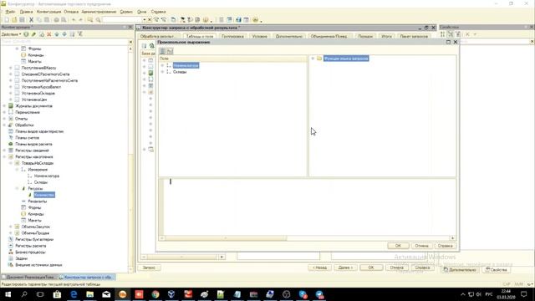The image size is (535, 301).
Task: Click the red delete X in configuration toolbar
Action: (x=49, y=34)
